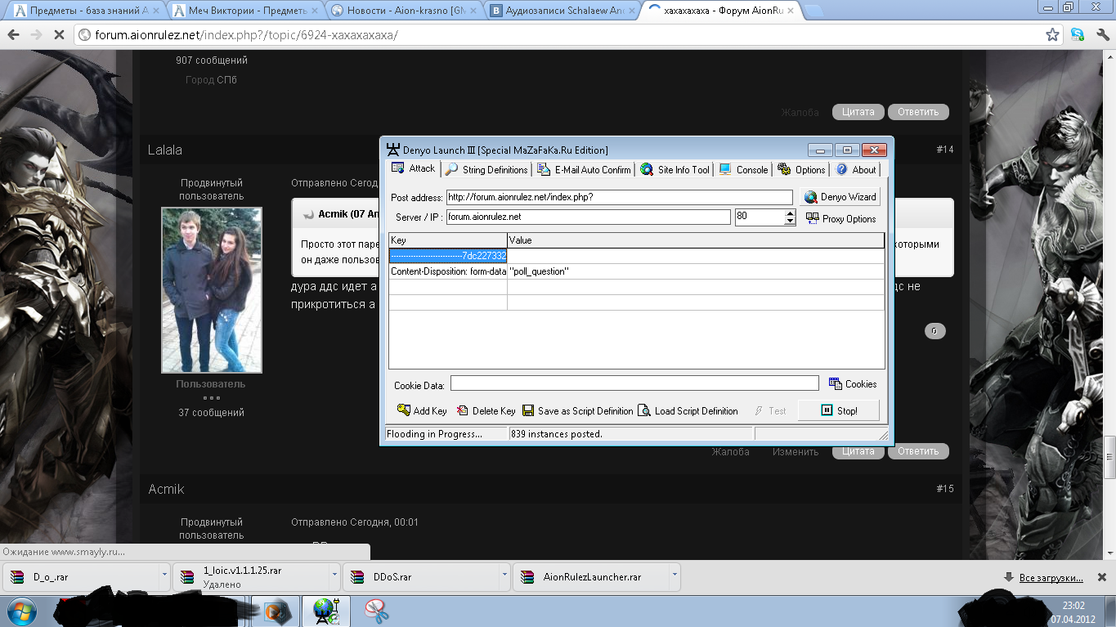The image size is (1116, 627).
Task: Click the Denyo network taskbar icon
Action: [326, 611]
